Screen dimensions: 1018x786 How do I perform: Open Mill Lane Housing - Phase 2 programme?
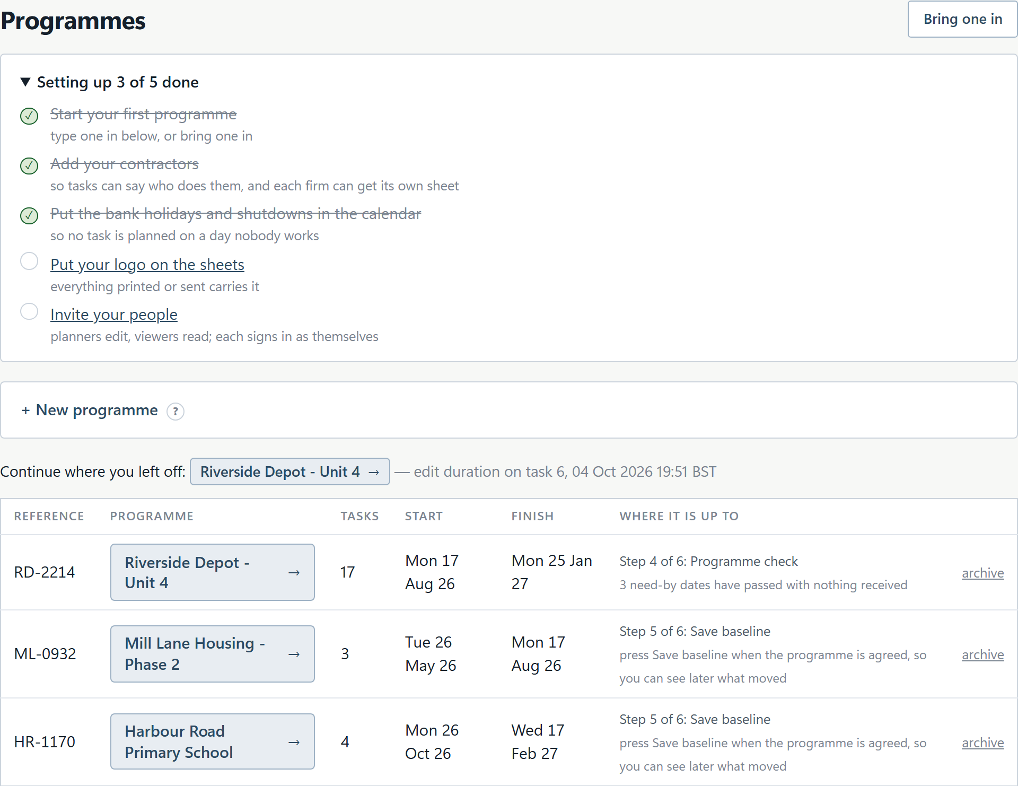(213, 654)
